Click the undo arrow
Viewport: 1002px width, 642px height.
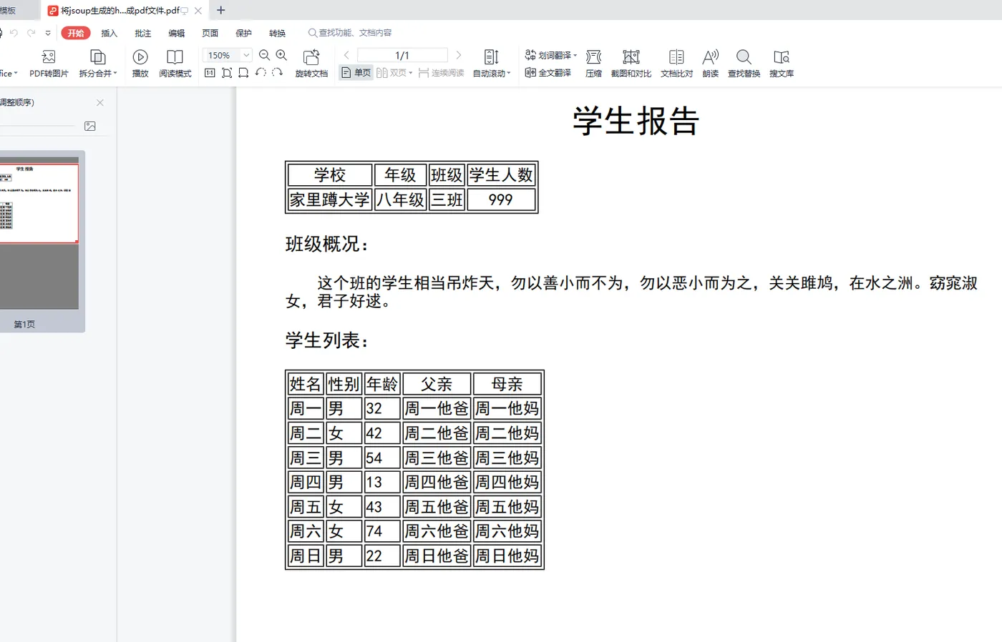pos(14,33)
